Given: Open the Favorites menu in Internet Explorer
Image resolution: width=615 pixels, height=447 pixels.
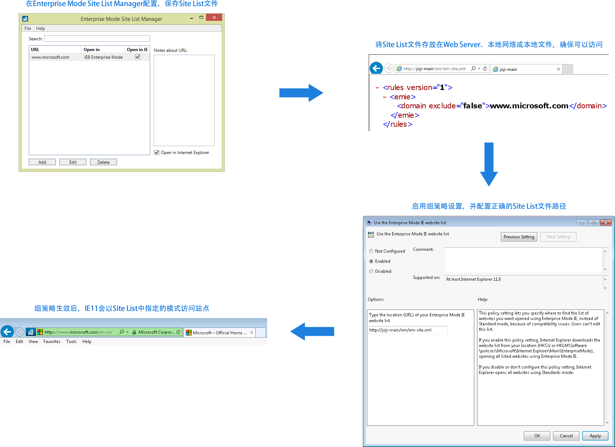Looking at the screenshot, I should click(x=52, y=342).
